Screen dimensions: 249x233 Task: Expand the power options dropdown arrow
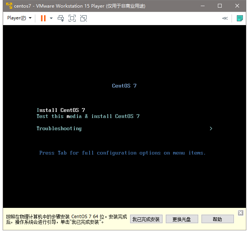[51, 18]
